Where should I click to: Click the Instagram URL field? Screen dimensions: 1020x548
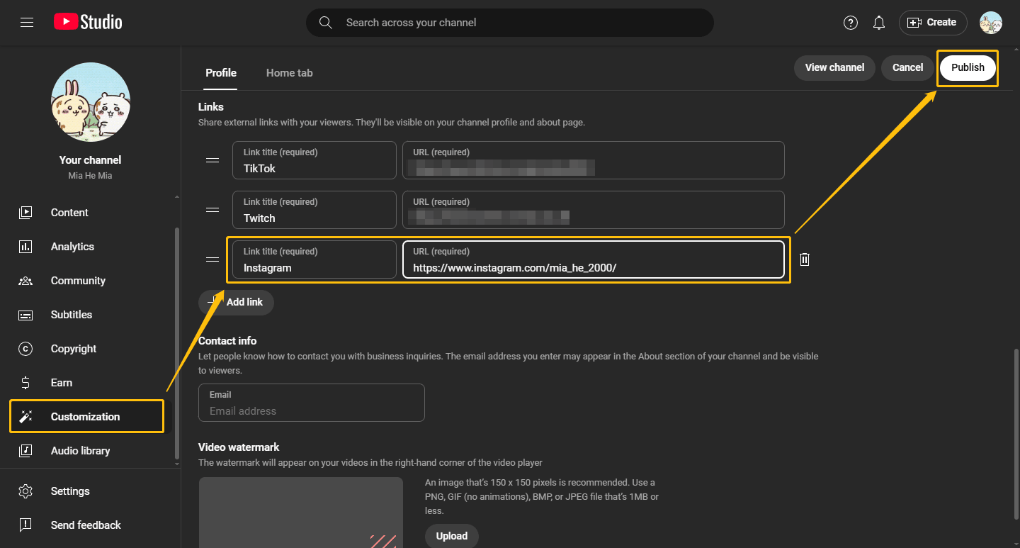tap(594, 259)
